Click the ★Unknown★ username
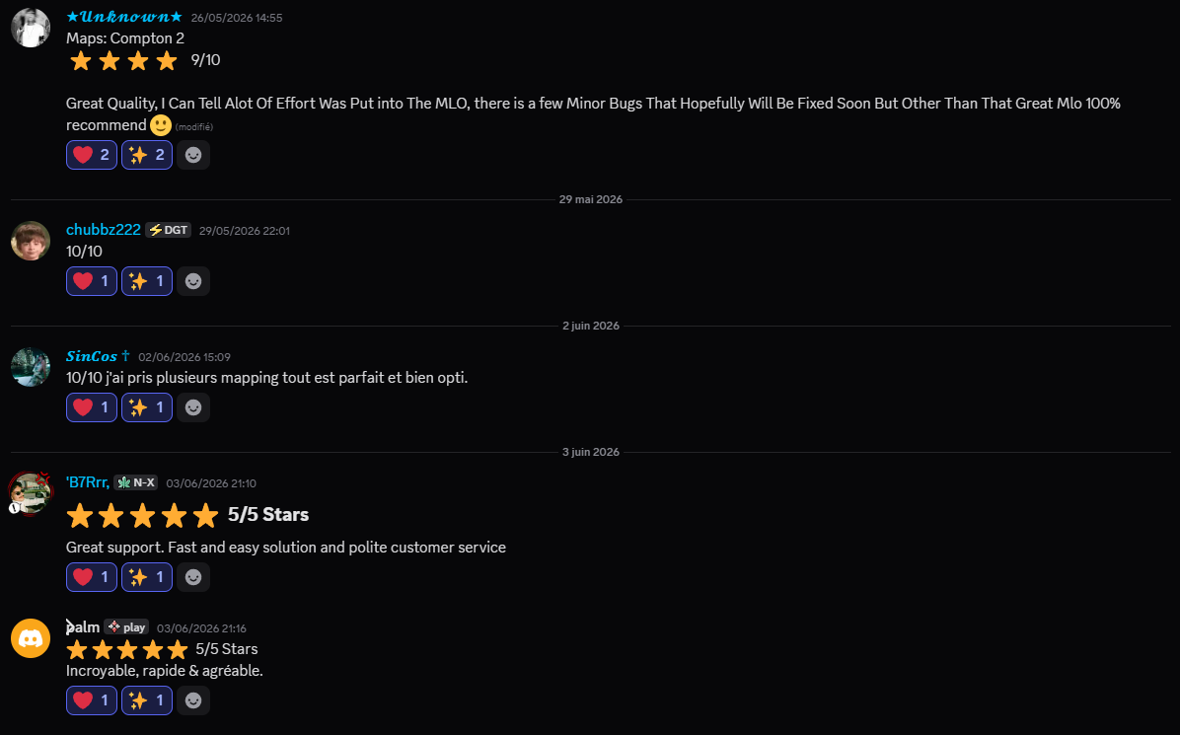 [124, 17]
